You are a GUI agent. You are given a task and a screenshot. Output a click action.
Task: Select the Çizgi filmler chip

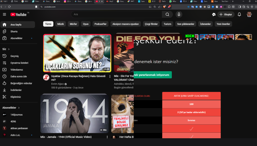point(151,24)
